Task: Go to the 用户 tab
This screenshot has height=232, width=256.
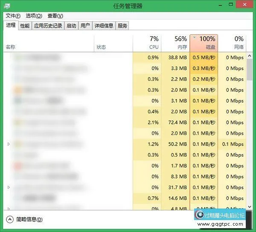Action: (85, 26)
